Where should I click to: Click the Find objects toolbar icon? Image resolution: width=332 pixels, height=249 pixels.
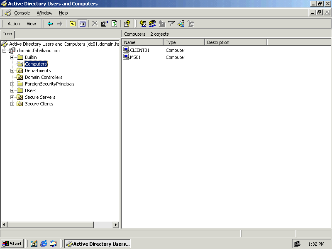click(181, 24)
